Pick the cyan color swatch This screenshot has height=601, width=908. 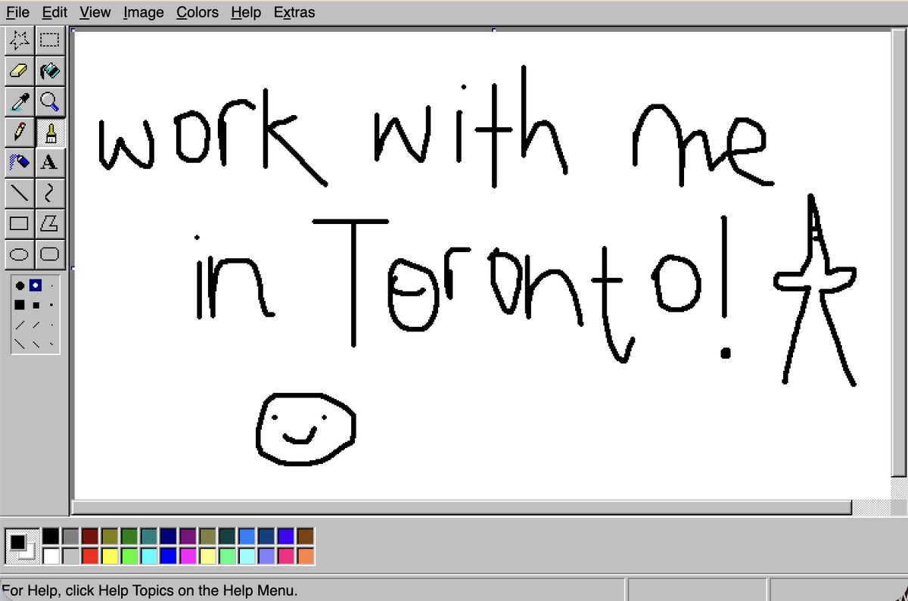click(149, 556)
